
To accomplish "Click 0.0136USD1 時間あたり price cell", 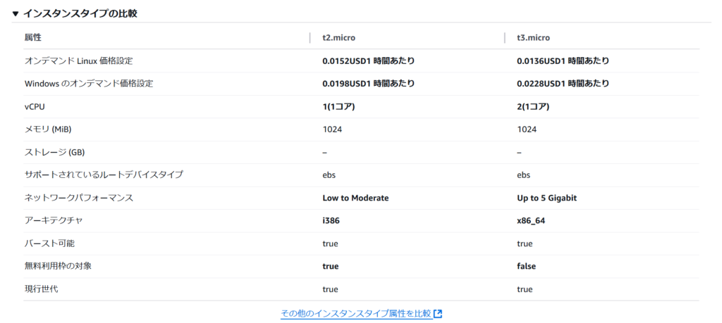I will tap(563, 61).
